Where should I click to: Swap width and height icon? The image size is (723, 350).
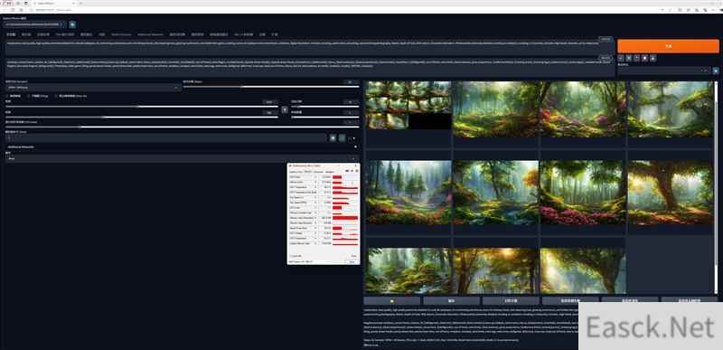point(285,109)
